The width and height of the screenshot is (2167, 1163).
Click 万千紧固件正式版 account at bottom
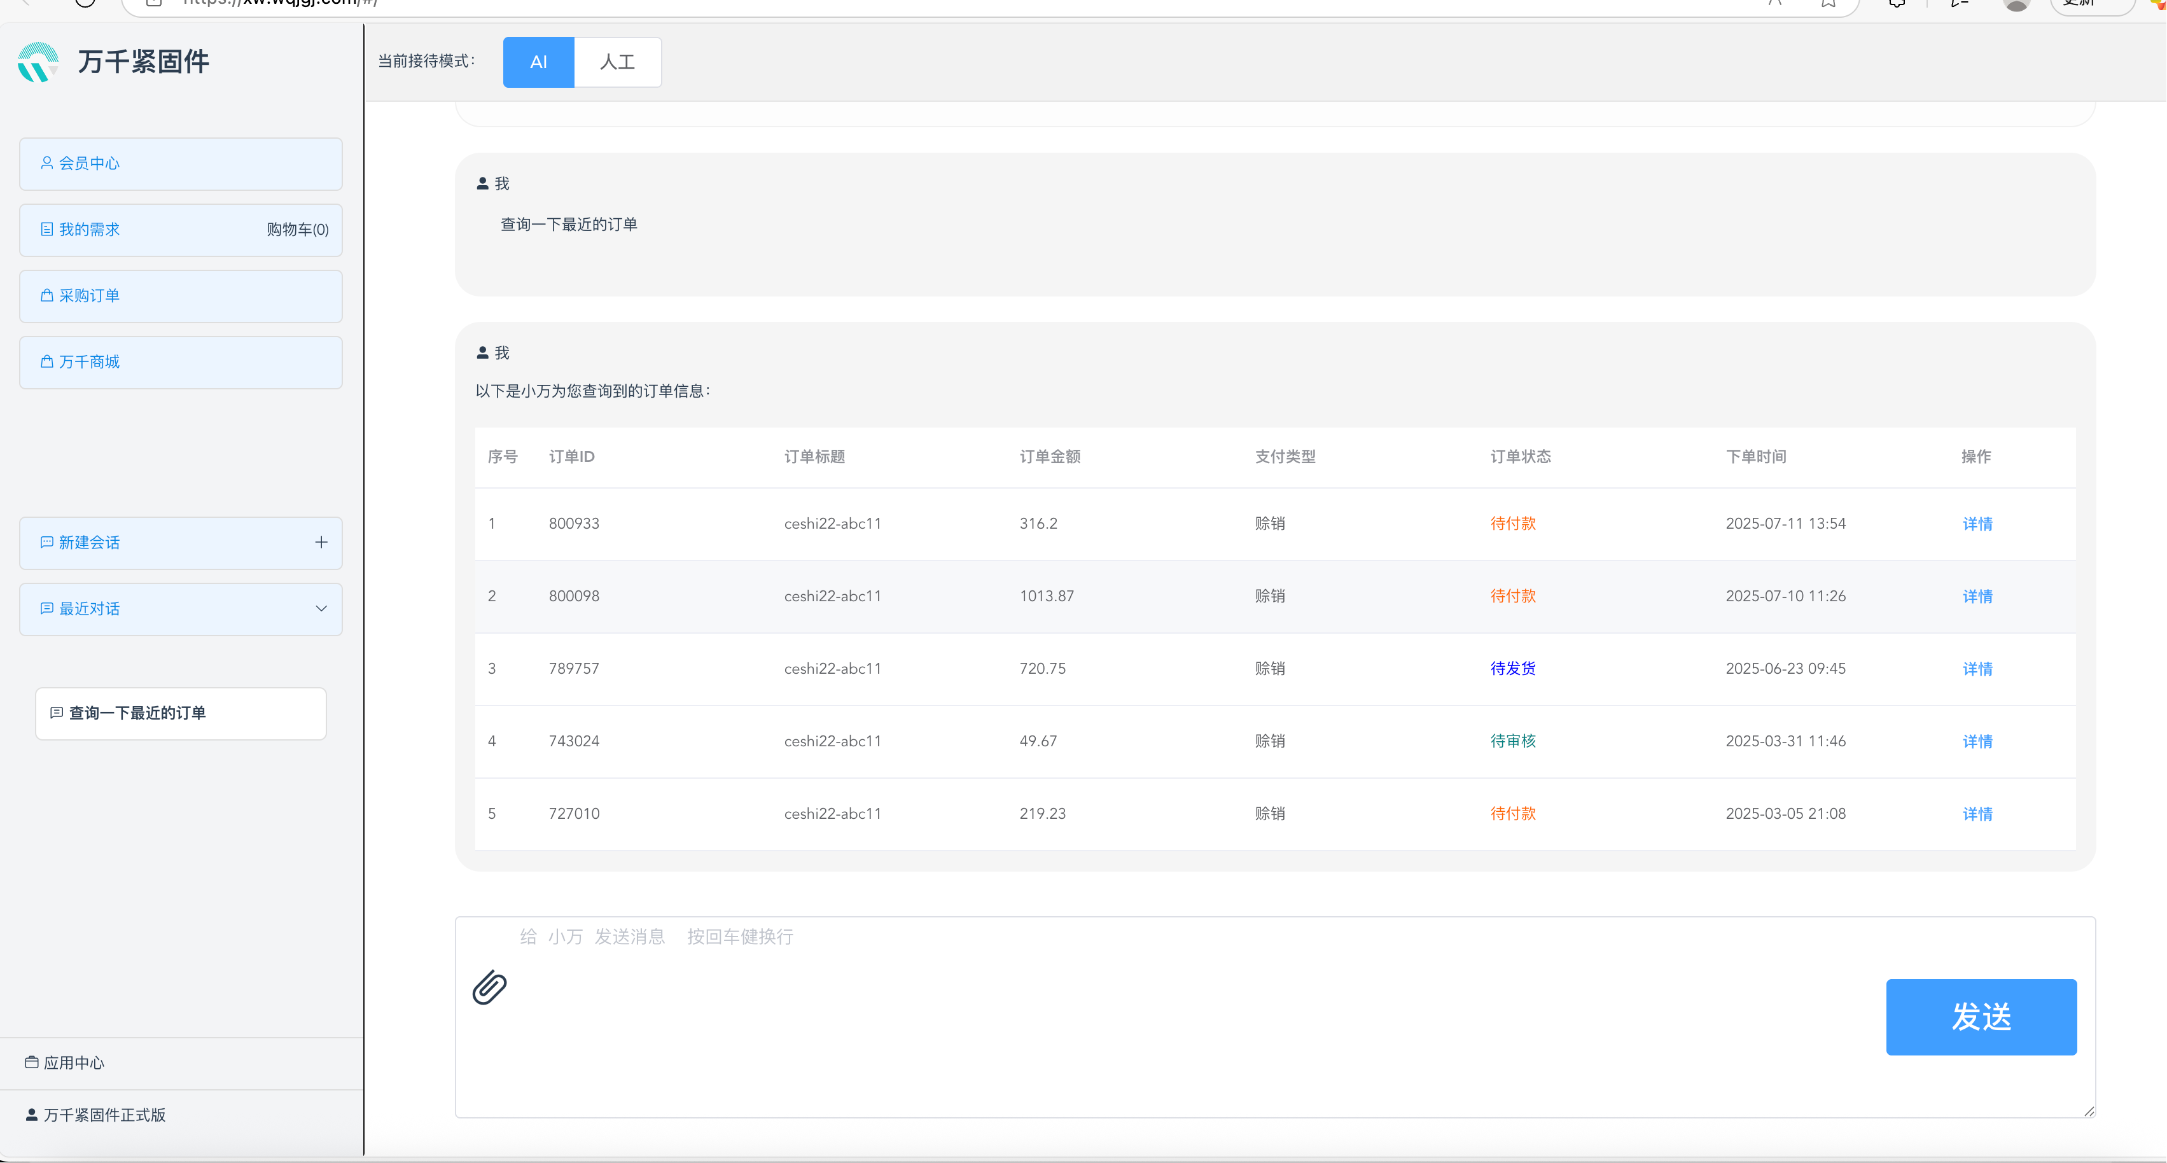[104, 1114]
